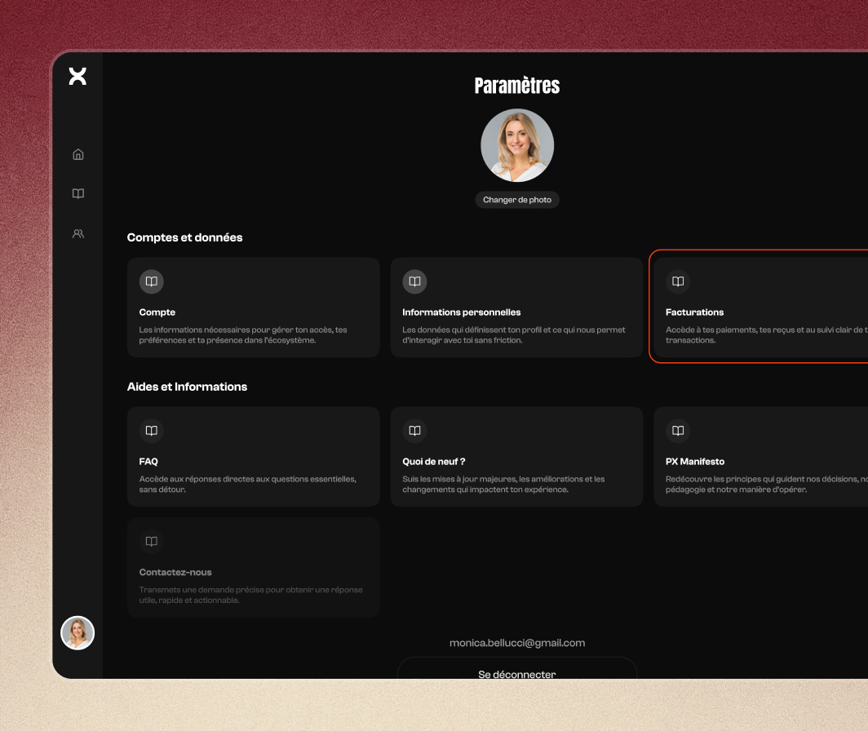Open the book library icon in sidebar
This screenshot has height=731, width=868.
78,193
